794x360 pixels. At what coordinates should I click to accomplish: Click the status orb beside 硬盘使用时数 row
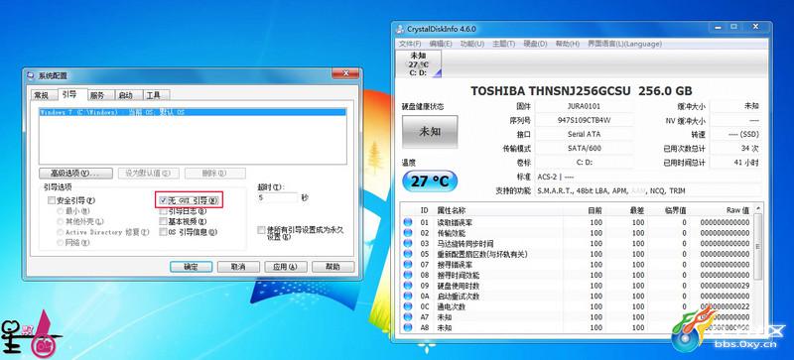tap(408, 286)
